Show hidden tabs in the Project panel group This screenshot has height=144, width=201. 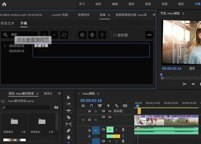pyautogui.click(x=59, y=93)
